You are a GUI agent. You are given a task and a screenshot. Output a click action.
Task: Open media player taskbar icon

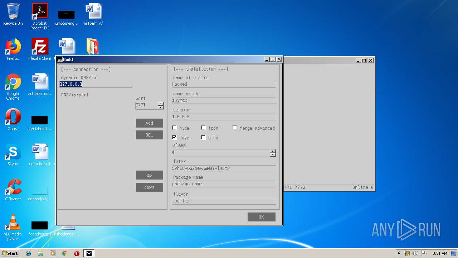53,253
